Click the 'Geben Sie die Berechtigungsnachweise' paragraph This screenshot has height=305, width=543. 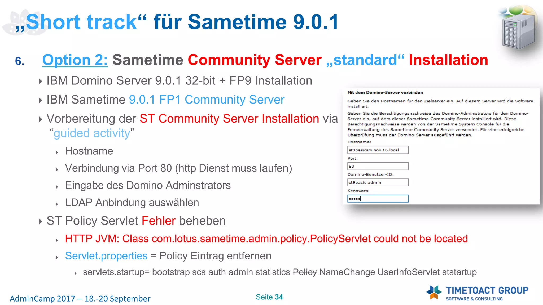point(438,124)
